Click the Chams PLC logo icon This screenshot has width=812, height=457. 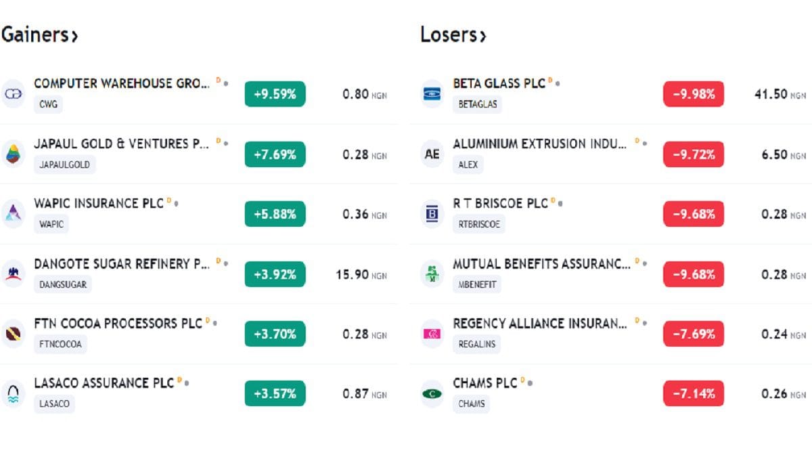pyautogui.click(x=432, y=393)
